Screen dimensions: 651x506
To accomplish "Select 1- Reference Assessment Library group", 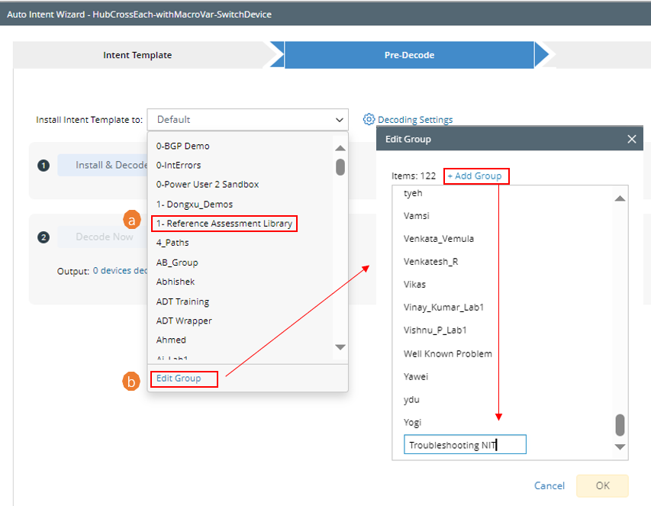I will (x=224, y=224).
